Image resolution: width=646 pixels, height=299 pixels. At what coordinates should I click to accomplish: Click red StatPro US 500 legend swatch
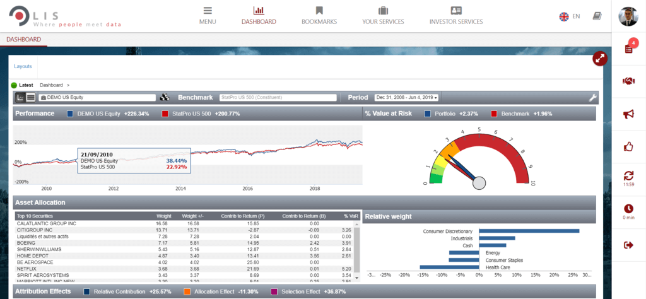tap(165, 114)
